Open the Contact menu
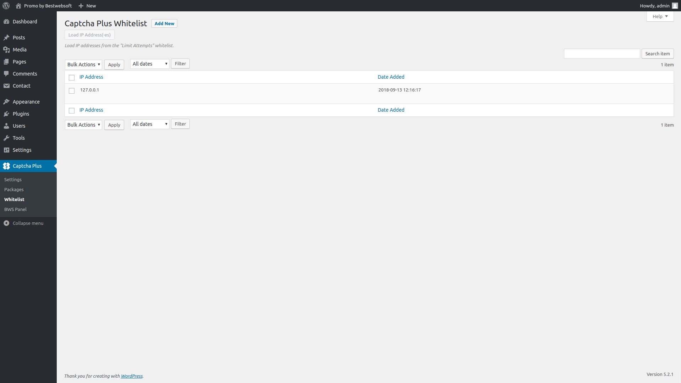Viewport: 681px width, 383px height. (28, 86)
